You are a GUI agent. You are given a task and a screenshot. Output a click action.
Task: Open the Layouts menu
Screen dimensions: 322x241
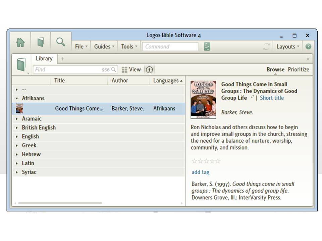(x=288, y=47)
